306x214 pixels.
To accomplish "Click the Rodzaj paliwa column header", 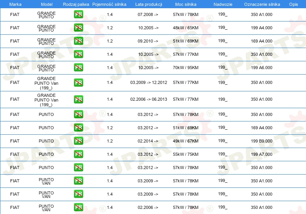I will tap(76, 4).
